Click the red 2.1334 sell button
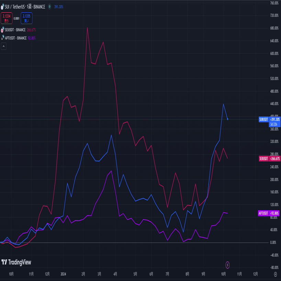Viewport: 281px width, 281px height. (x=7, y=18)
